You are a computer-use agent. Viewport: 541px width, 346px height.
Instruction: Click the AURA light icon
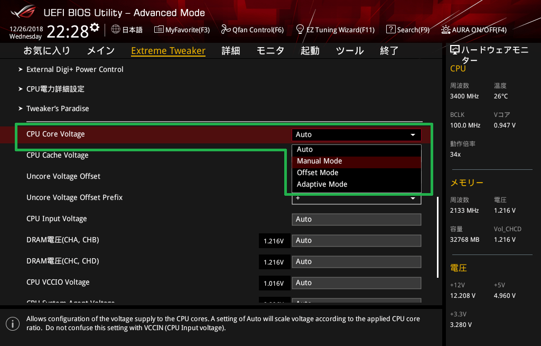click(x=445, y=30)
